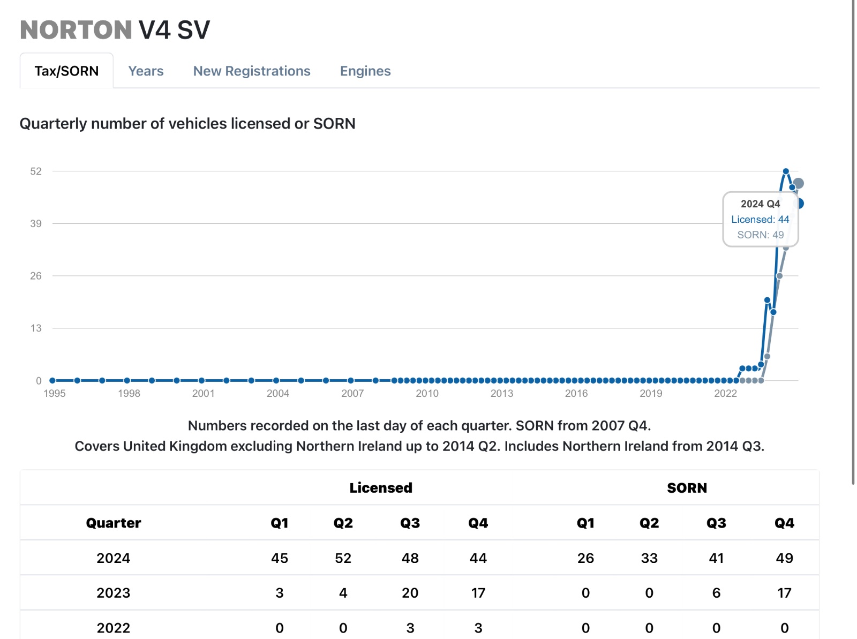Screen dimensions: 857x639
Task: Click the first data point at 1995
Action: coord(52,380)
